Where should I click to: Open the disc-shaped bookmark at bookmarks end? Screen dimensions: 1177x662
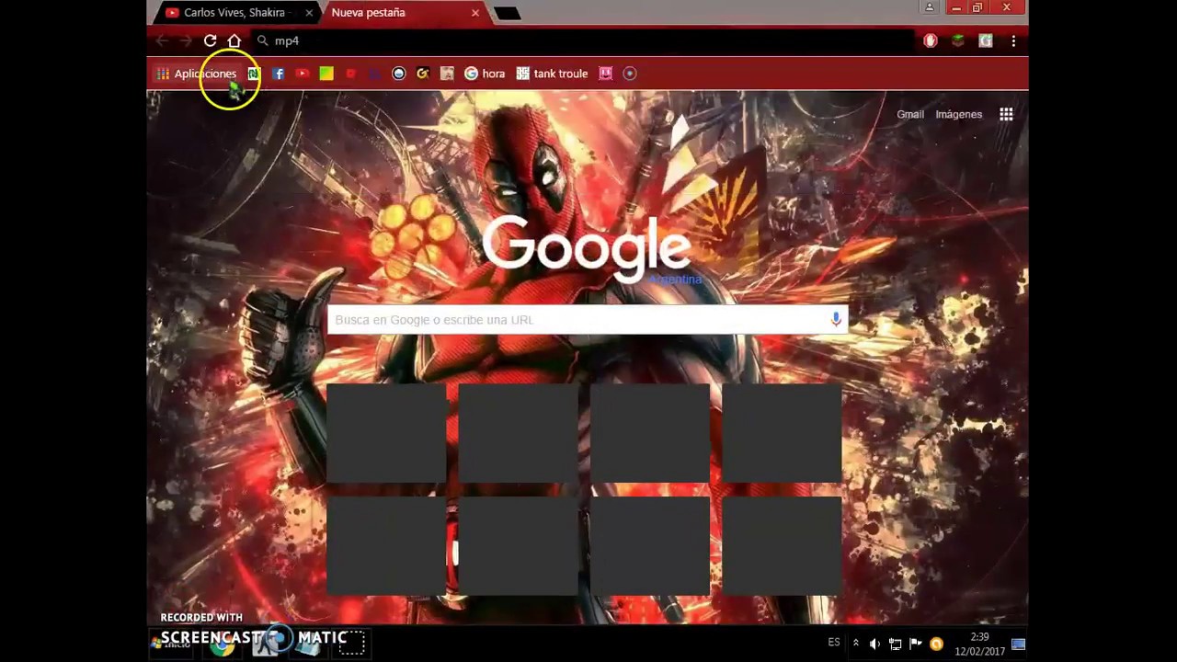(x=630, y=74)
